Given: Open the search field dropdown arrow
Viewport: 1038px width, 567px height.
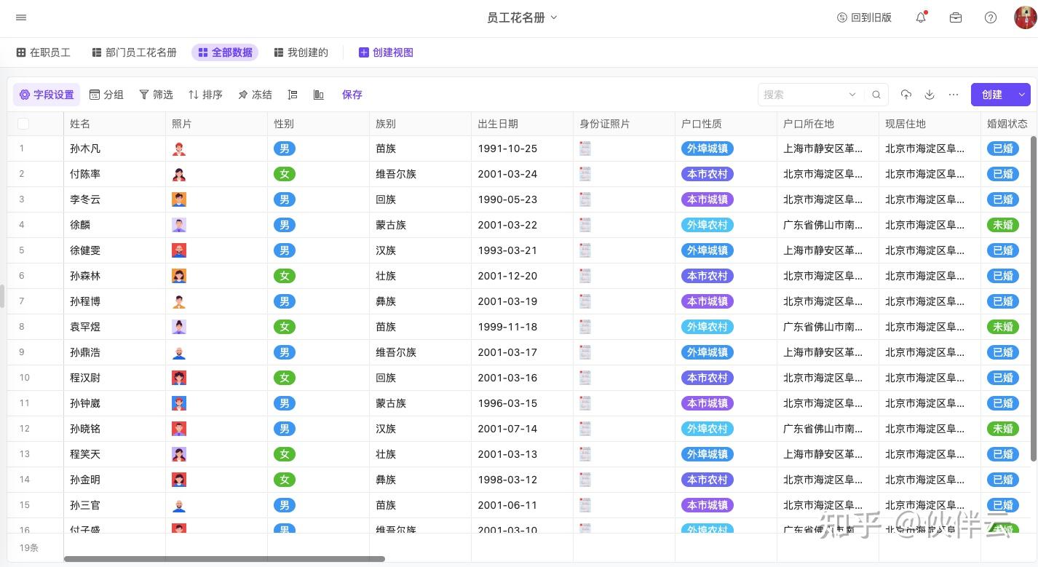Looking at the screenshot, I should (x=852, y=95).
